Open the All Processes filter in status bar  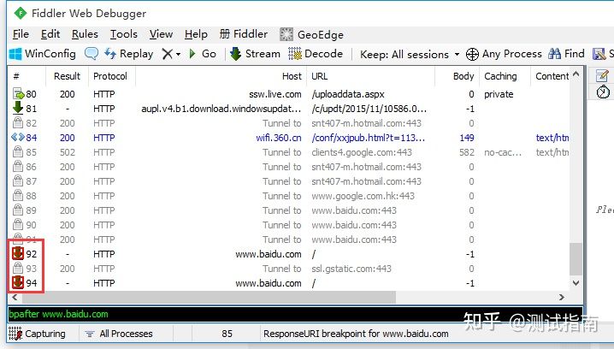119,334
